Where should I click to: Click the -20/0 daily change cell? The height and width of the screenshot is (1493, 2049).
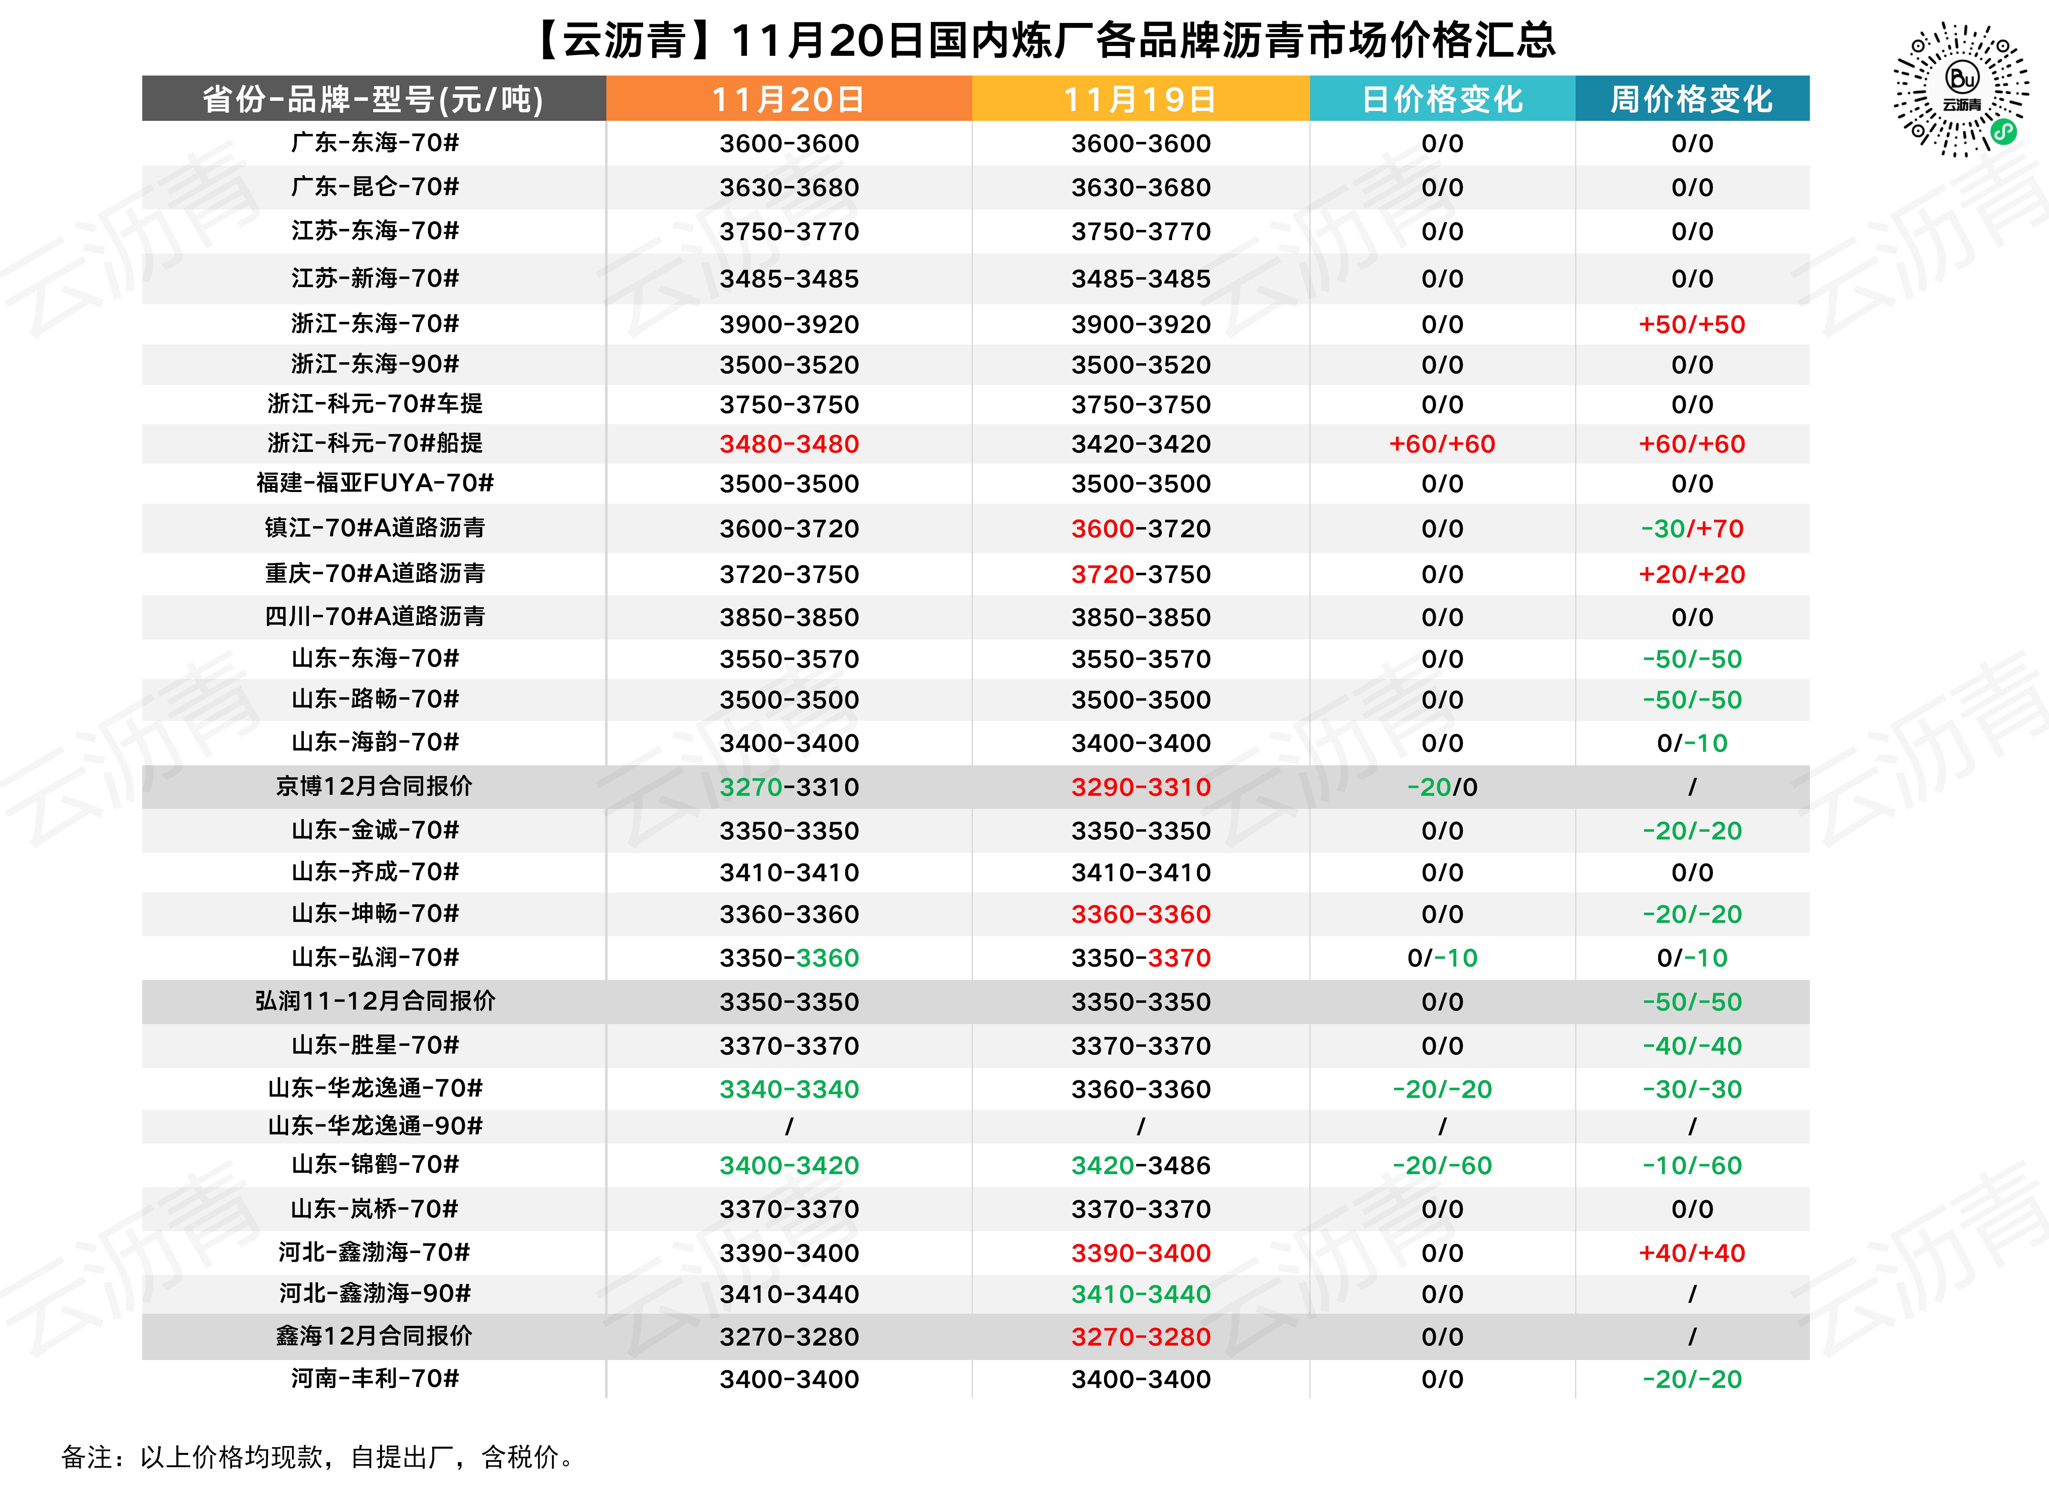[x=1443, y=787]
